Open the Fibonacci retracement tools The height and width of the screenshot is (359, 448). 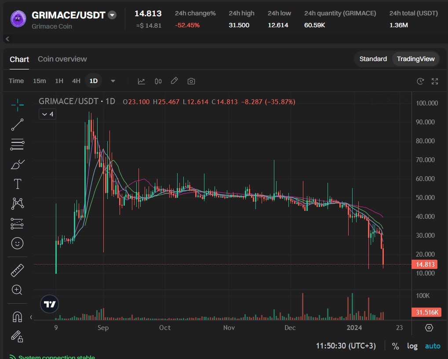pos(18,145)
